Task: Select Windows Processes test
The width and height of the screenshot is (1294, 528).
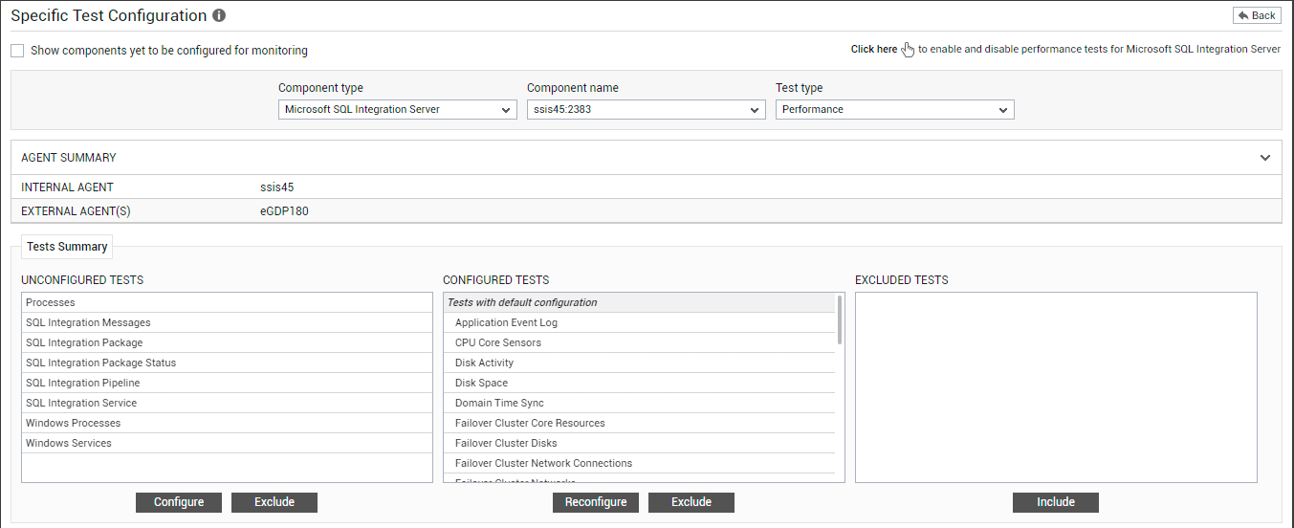Action: pos(228,423)
